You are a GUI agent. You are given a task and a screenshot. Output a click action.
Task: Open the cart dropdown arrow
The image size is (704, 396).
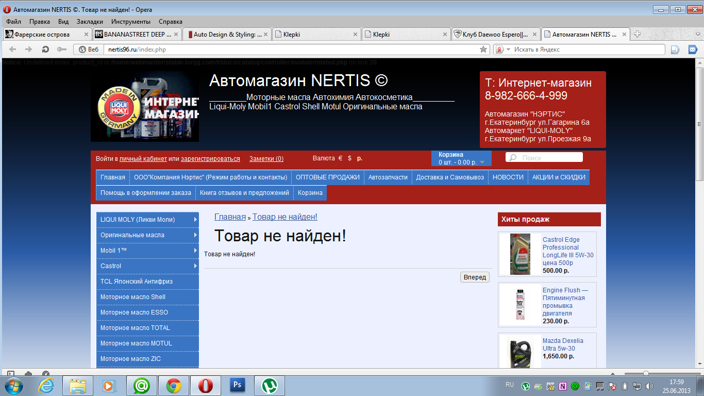click(x=482, y=162)
